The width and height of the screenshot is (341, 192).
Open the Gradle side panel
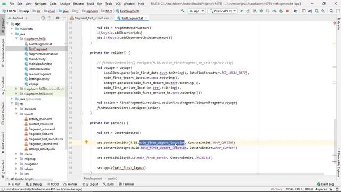(339, 23)
